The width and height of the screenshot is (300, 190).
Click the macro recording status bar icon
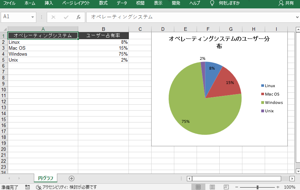pos(27,187)
